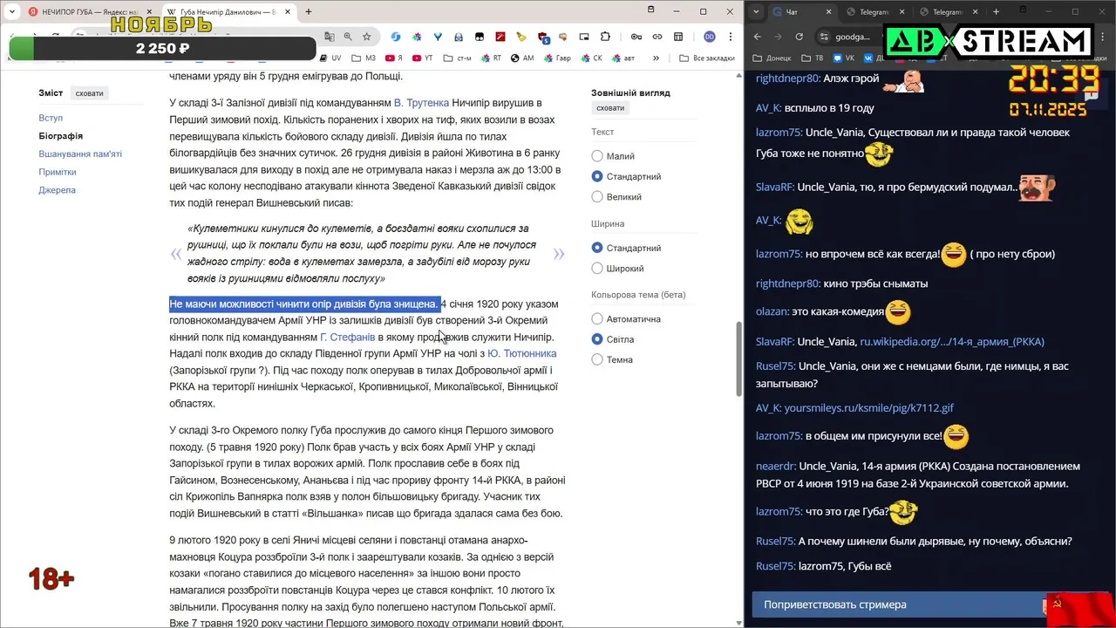Hide the Зміст contents panel
Screen dimensions: 1116x628
[x=89, y=93]
